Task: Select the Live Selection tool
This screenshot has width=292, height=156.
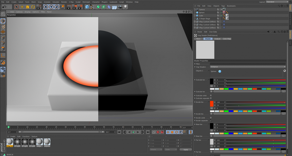Action: (17, 7)
